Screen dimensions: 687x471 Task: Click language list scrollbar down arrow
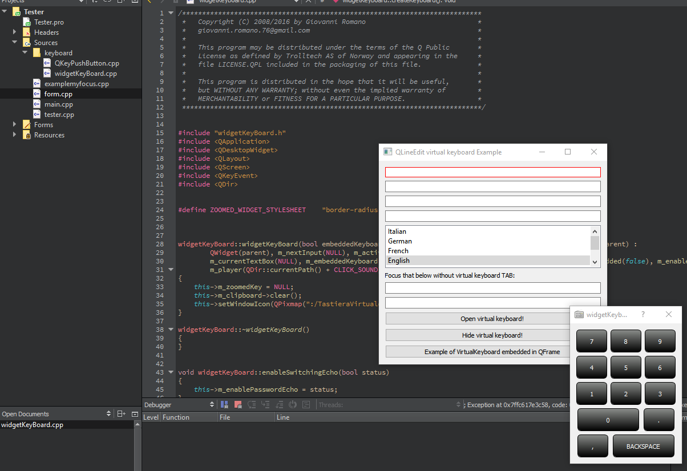tap(595, 261)
